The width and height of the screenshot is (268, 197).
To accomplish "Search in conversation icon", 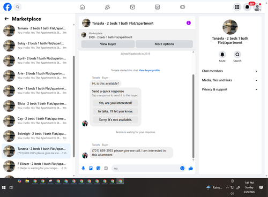I will coord(237,55).
